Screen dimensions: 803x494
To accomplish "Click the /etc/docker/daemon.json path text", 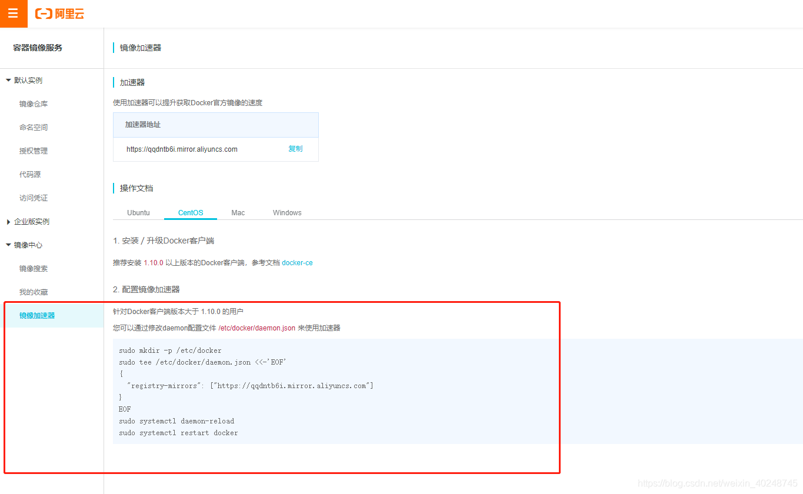I will click(x=256, y=328).
